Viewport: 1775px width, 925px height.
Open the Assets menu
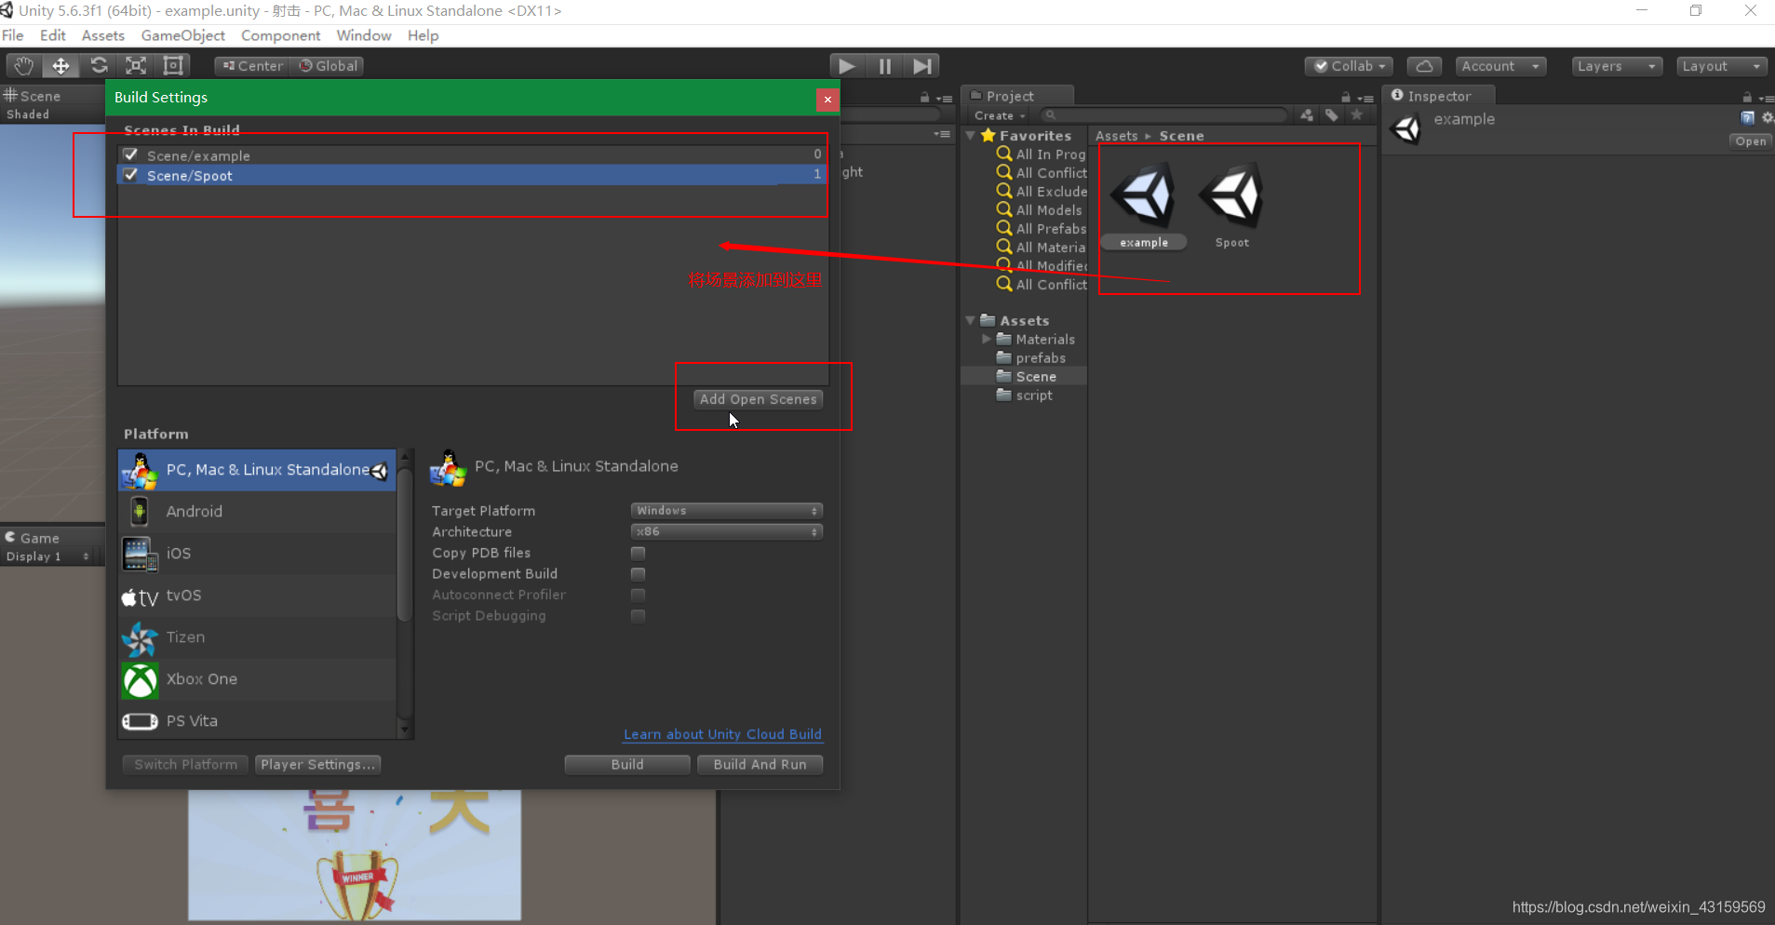[103, 35]
